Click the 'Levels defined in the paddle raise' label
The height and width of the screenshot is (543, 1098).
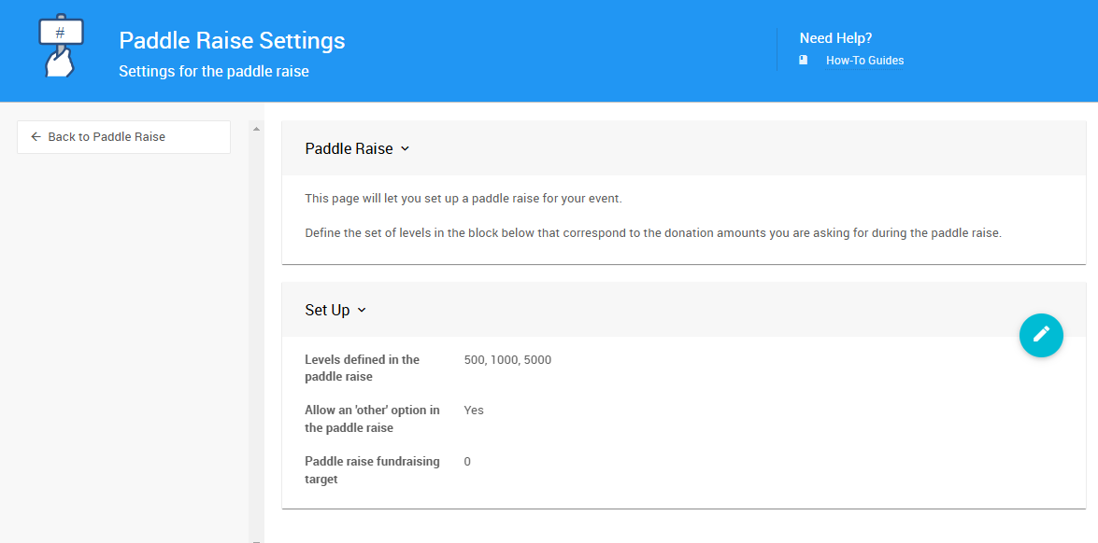[362, 369]
